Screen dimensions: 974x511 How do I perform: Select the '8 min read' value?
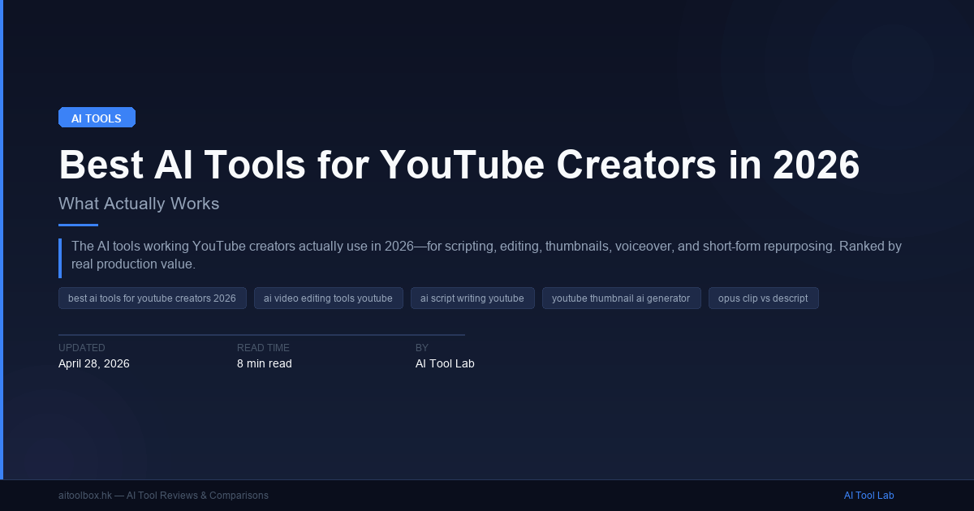pyautogui.click(x=265, y=363)
